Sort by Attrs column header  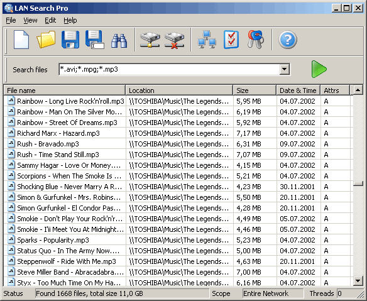click(335, 90)
